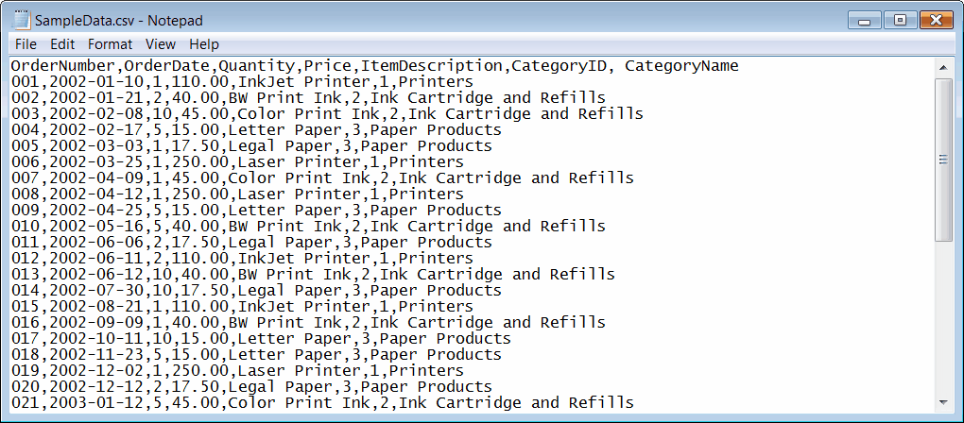
Task: Click the date 2002-08-21 in row 015
Action: click(95, 306)
